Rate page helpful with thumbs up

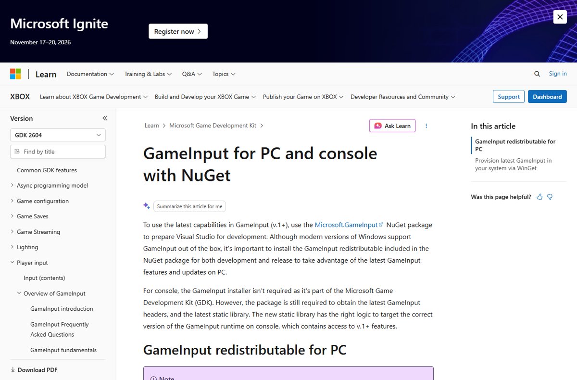(539, 197)
